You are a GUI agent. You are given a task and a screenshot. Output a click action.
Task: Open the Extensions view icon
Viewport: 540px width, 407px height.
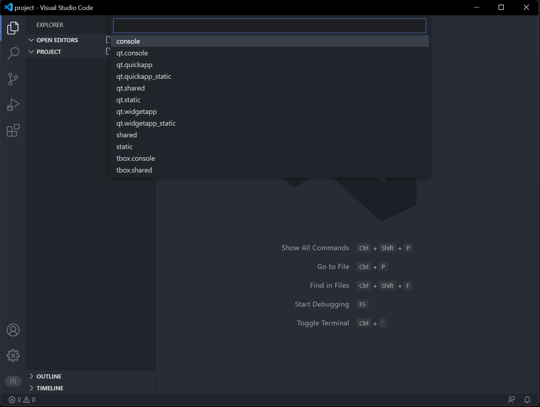coord(13,131)
